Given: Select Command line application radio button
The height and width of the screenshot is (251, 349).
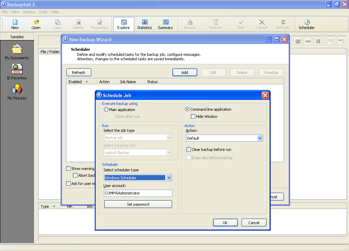Looking at the screenshot, I should click(187, 109).
